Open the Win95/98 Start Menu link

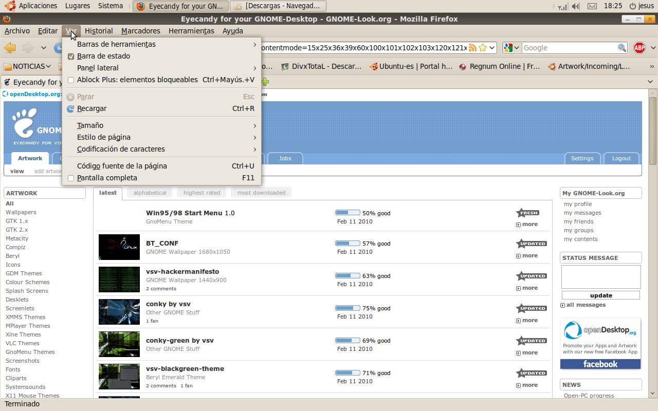[x=190, y=213]
